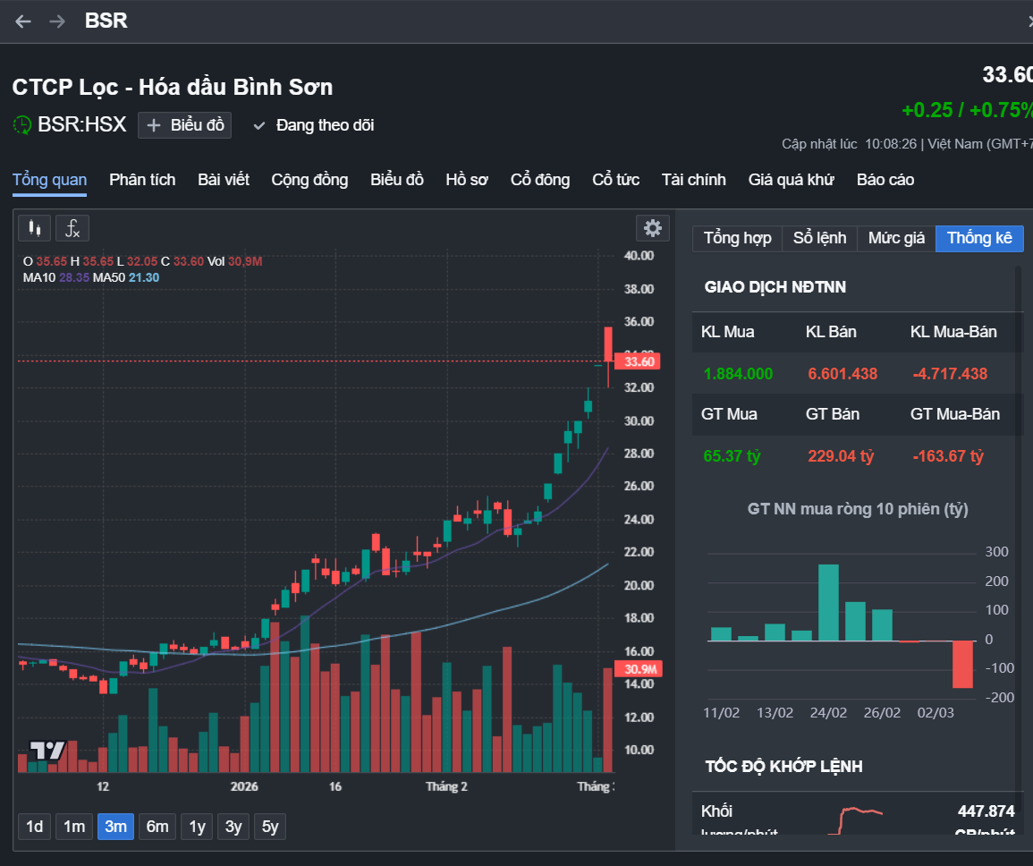Viewport: 1033px width, 866px height.
Task: Switch chart range to 6m
Action: pyautogui.click(x=157, y=827)
